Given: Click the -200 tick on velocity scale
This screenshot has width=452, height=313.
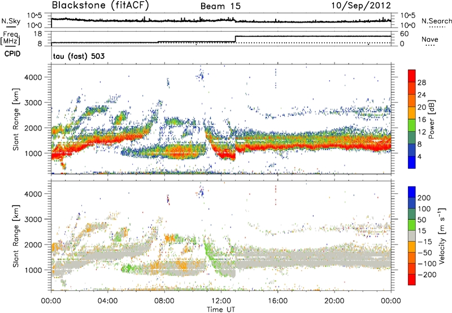Looking at the screenshot, I should pyautogui.click(x=426, y=275).
